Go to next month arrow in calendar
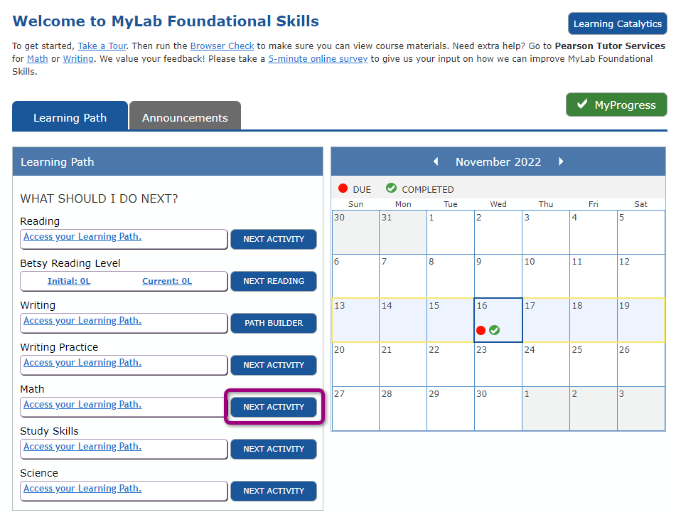The height and width of the screenshot is (515, 676). coord(560,161)
